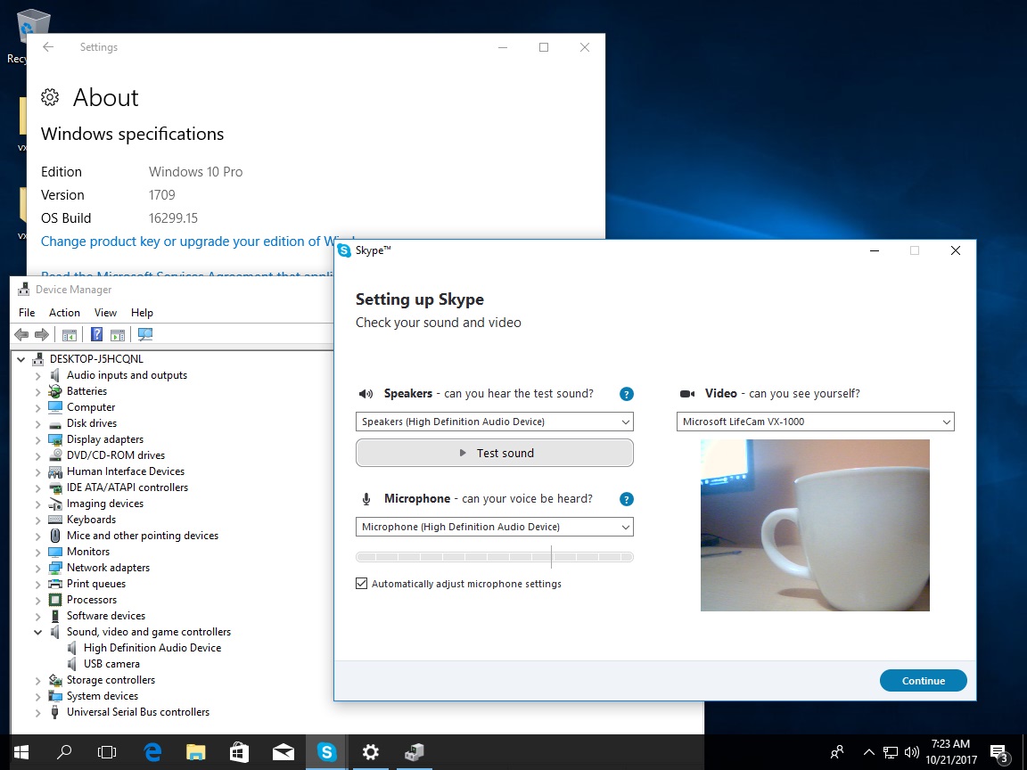This screenshot has height=770, width=1027.
Task: Click the Continue button in Skype
Action: click(923, 680)
